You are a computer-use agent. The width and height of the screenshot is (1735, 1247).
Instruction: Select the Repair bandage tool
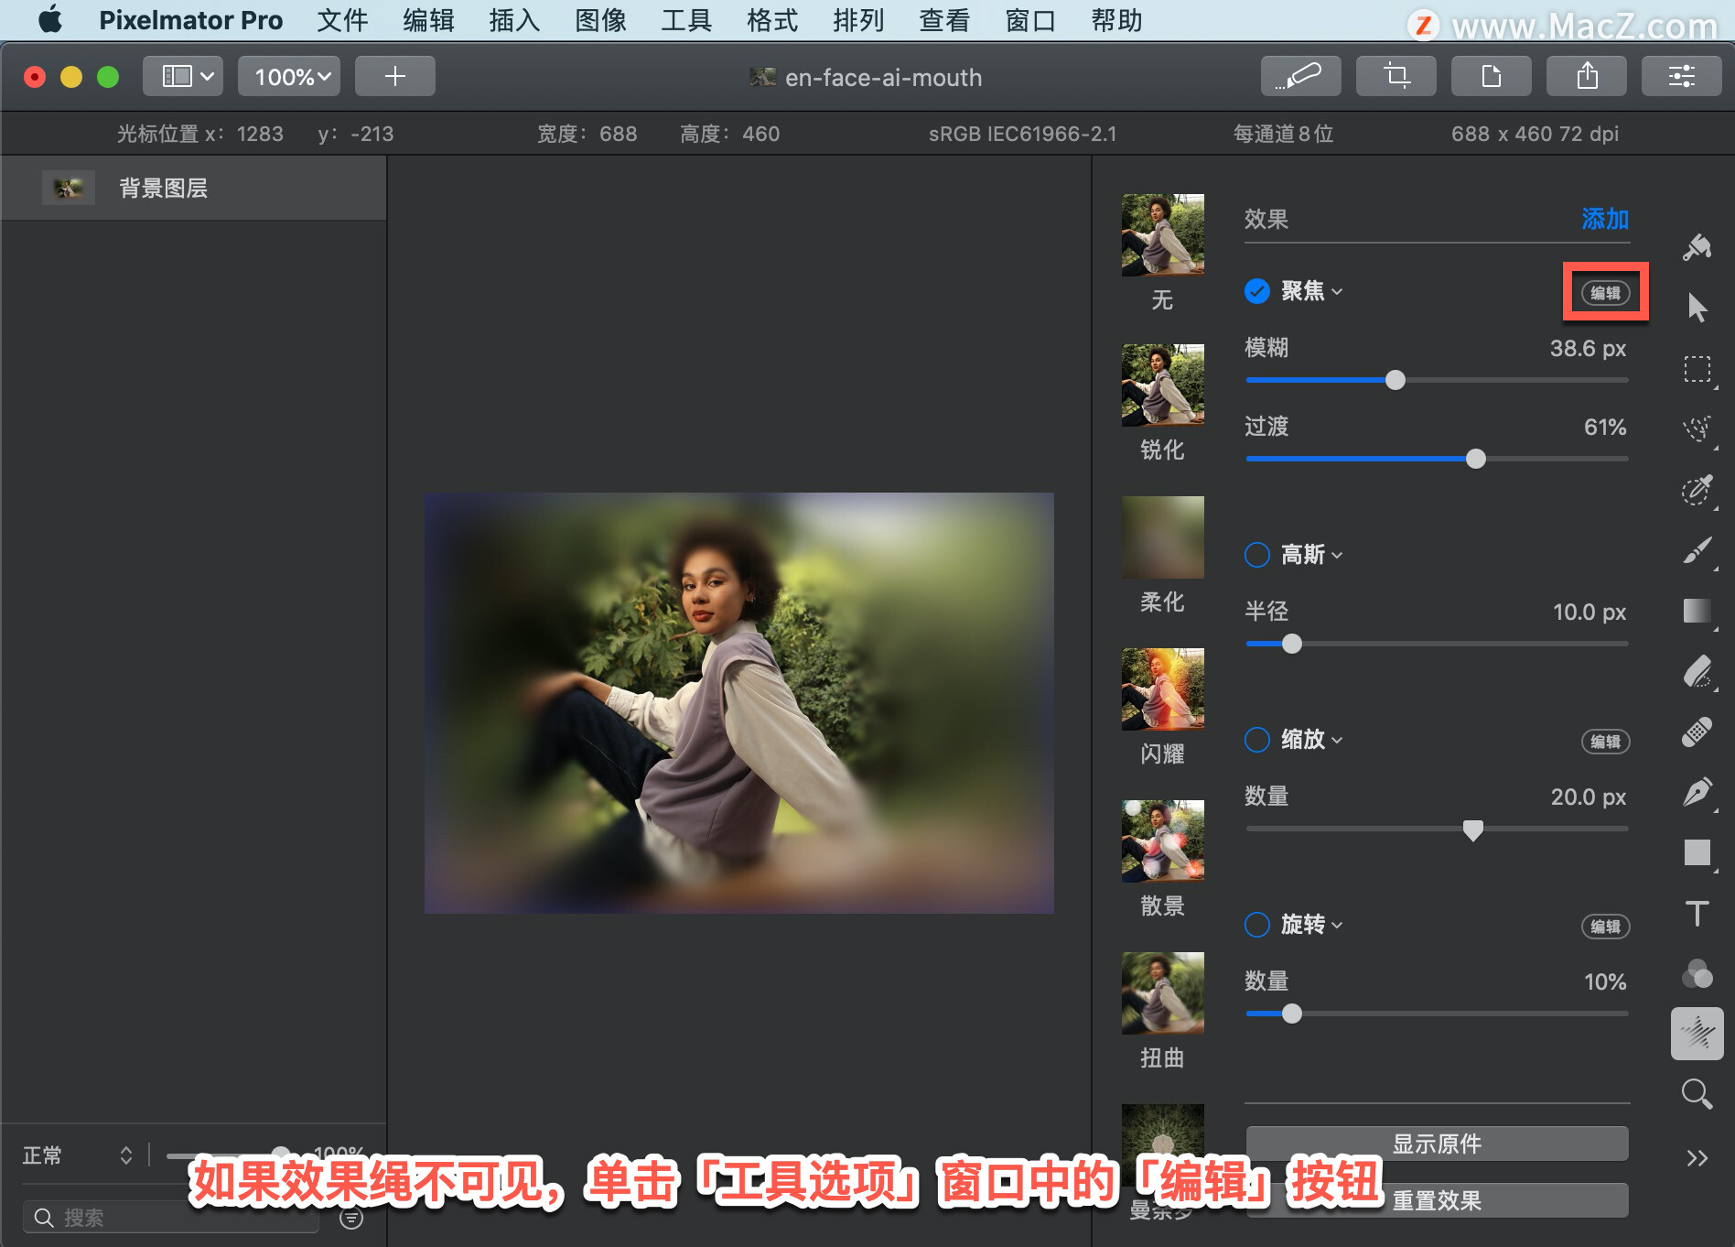point(1697,732)
